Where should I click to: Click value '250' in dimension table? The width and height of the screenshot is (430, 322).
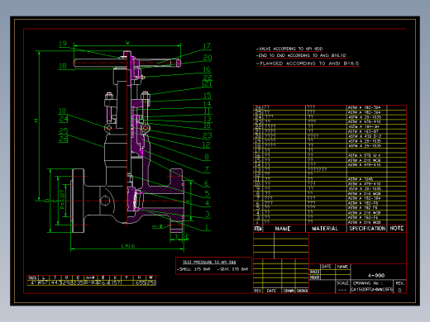(x=151, y=282)
